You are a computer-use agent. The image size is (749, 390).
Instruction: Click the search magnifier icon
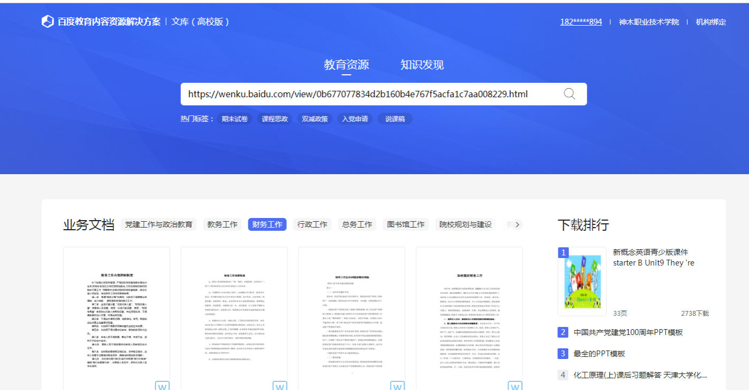coord(569,94)
